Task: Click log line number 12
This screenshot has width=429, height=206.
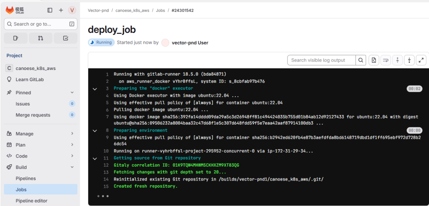Action: [106, 165]
